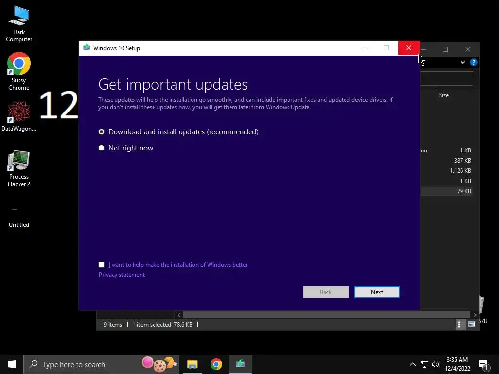Click the search box cookie doodle

159,365
